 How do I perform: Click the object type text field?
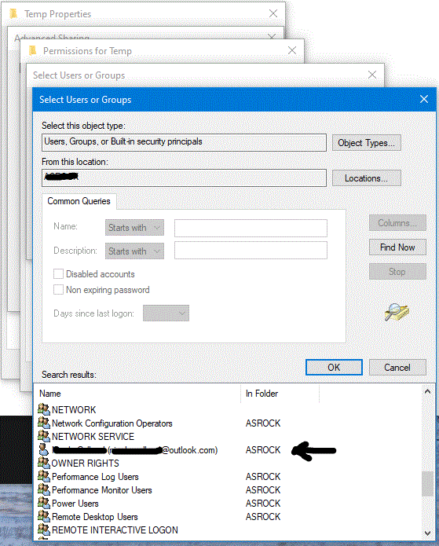(x=184, y=142)
